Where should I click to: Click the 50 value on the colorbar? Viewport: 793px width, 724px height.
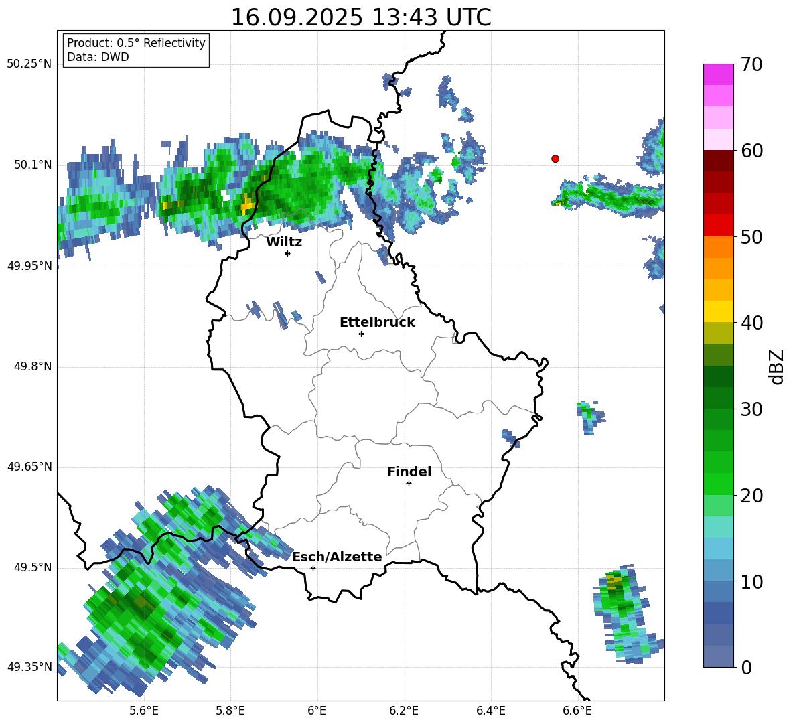[x=751, y=237]
